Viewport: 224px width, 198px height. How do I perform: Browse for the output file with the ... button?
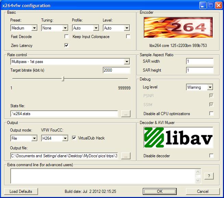coord(126,156)
